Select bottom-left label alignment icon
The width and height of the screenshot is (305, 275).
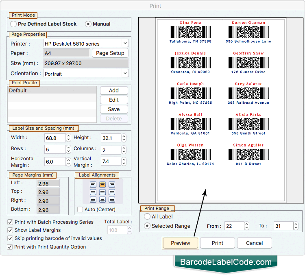[x=93, y=200]
